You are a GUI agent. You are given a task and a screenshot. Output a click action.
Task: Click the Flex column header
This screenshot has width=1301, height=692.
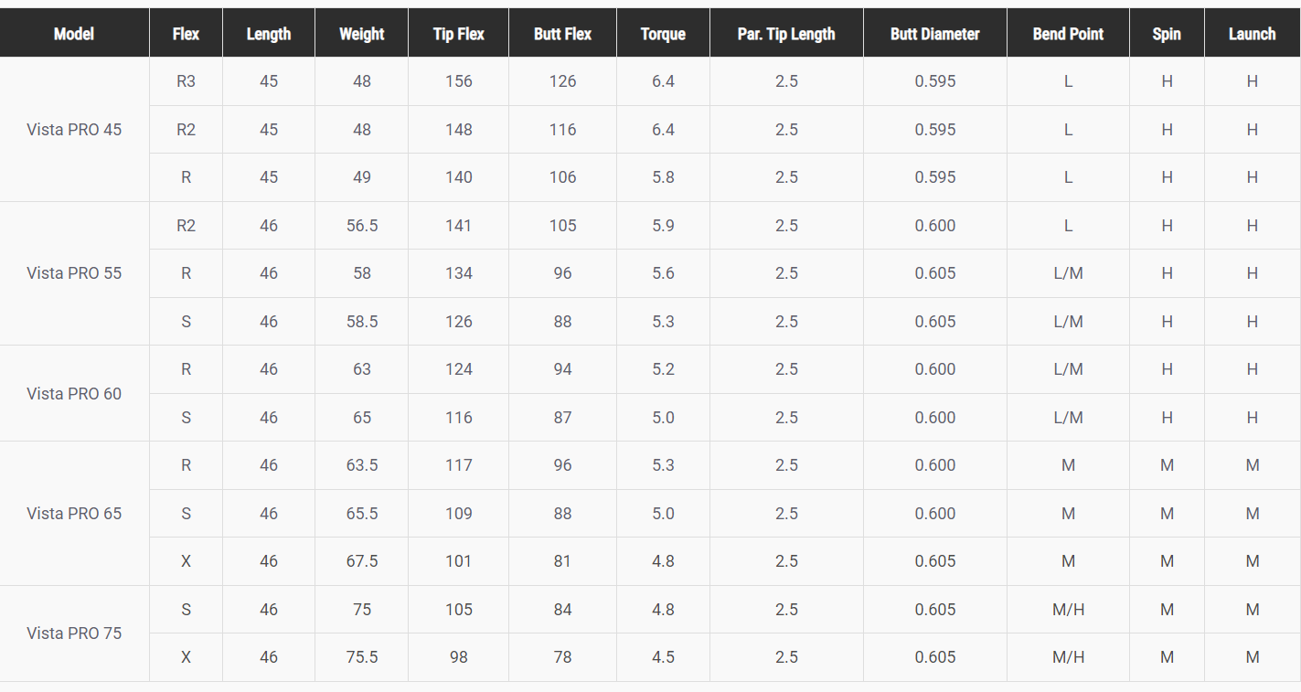[x=186, y=34]
